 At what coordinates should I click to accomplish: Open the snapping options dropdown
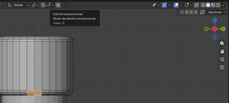50,5
